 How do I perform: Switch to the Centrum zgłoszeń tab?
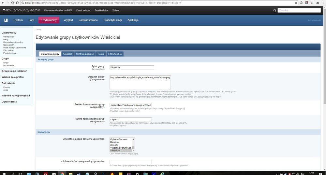(x=85, y=54)
